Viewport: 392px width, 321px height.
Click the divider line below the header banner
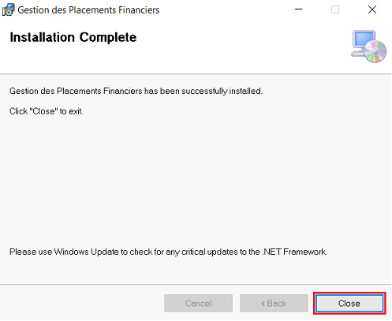[x=196, y=74]
